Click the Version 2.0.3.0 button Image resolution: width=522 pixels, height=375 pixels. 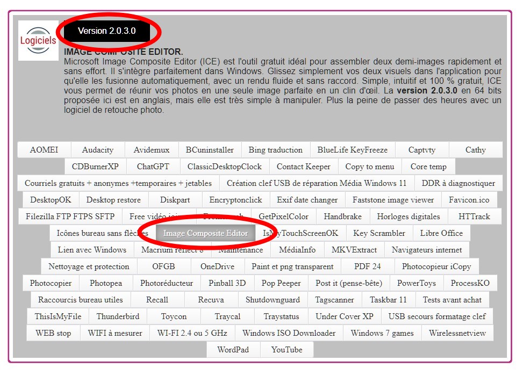tap(107, 31)
